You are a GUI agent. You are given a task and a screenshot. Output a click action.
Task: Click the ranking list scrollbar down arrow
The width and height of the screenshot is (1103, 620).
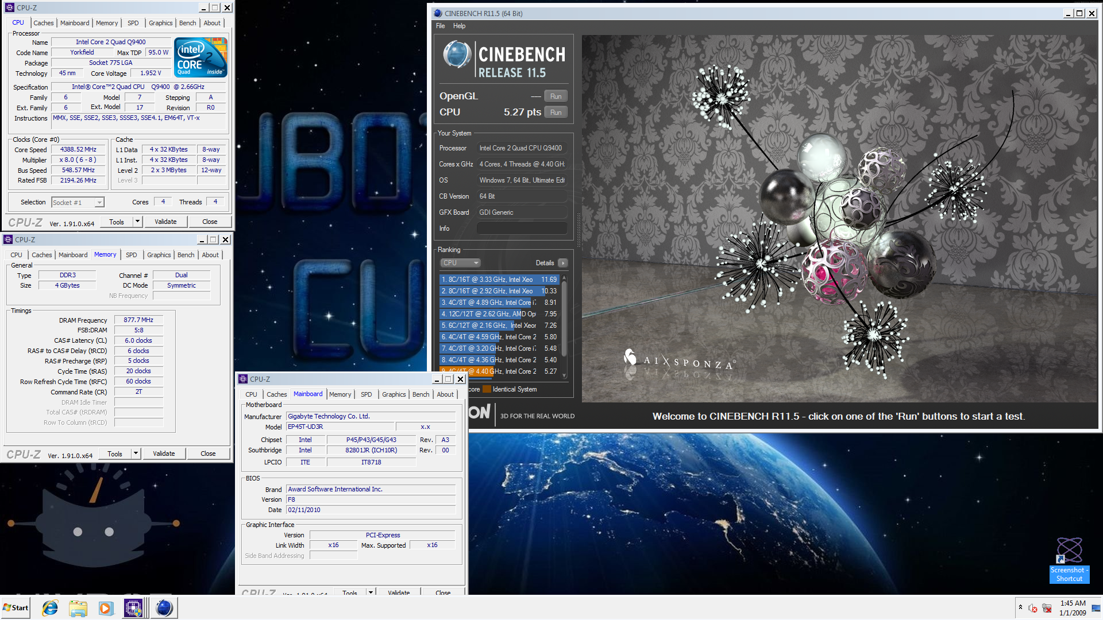564,375
